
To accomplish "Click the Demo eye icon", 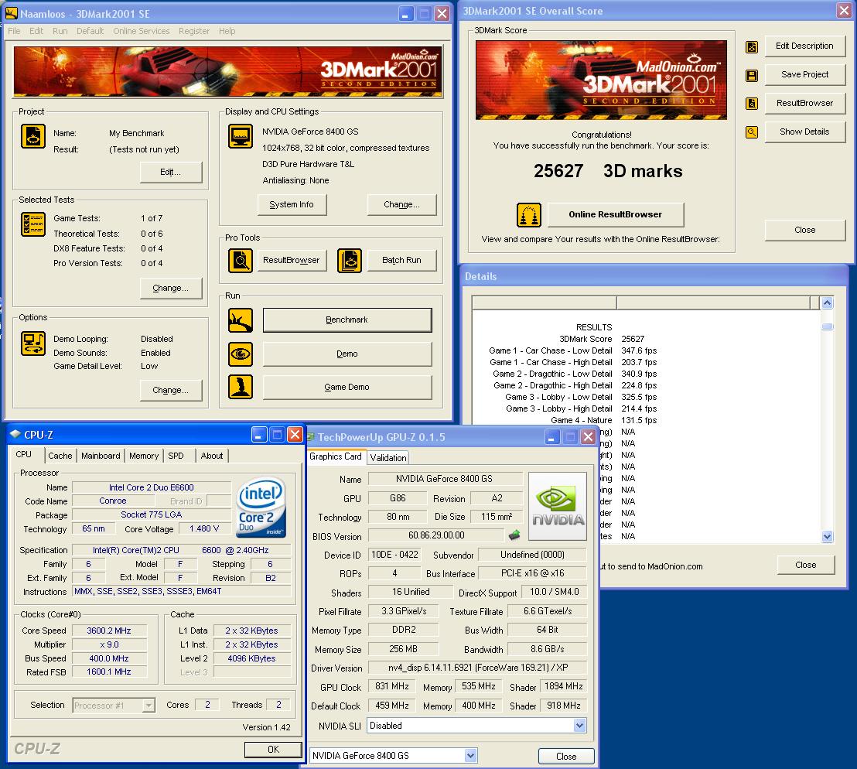I will coord(241,354).
